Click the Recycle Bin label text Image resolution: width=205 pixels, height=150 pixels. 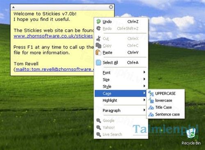(191, 143)
